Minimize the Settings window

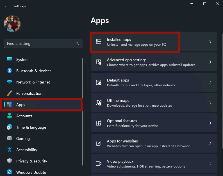click(192, 4)
